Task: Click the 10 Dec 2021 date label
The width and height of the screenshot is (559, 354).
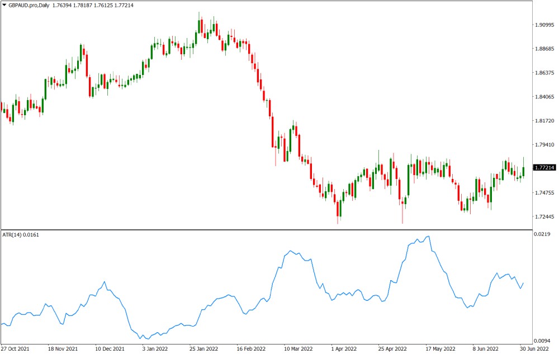Action: tap(110, 348)
